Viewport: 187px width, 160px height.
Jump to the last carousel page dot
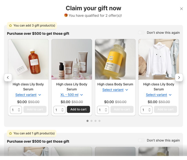(x=99, y=121)
